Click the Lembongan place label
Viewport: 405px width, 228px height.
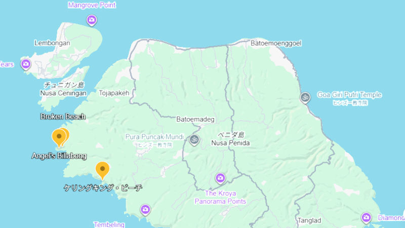[x=52, y=43]
